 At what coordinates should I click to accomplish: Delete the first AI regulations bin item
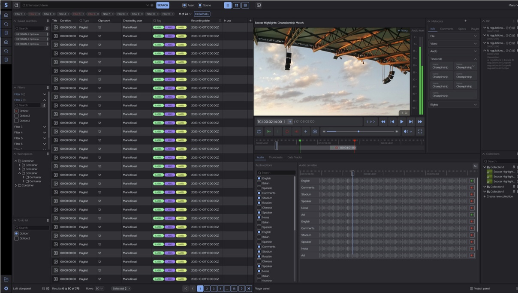click(510, 28)
